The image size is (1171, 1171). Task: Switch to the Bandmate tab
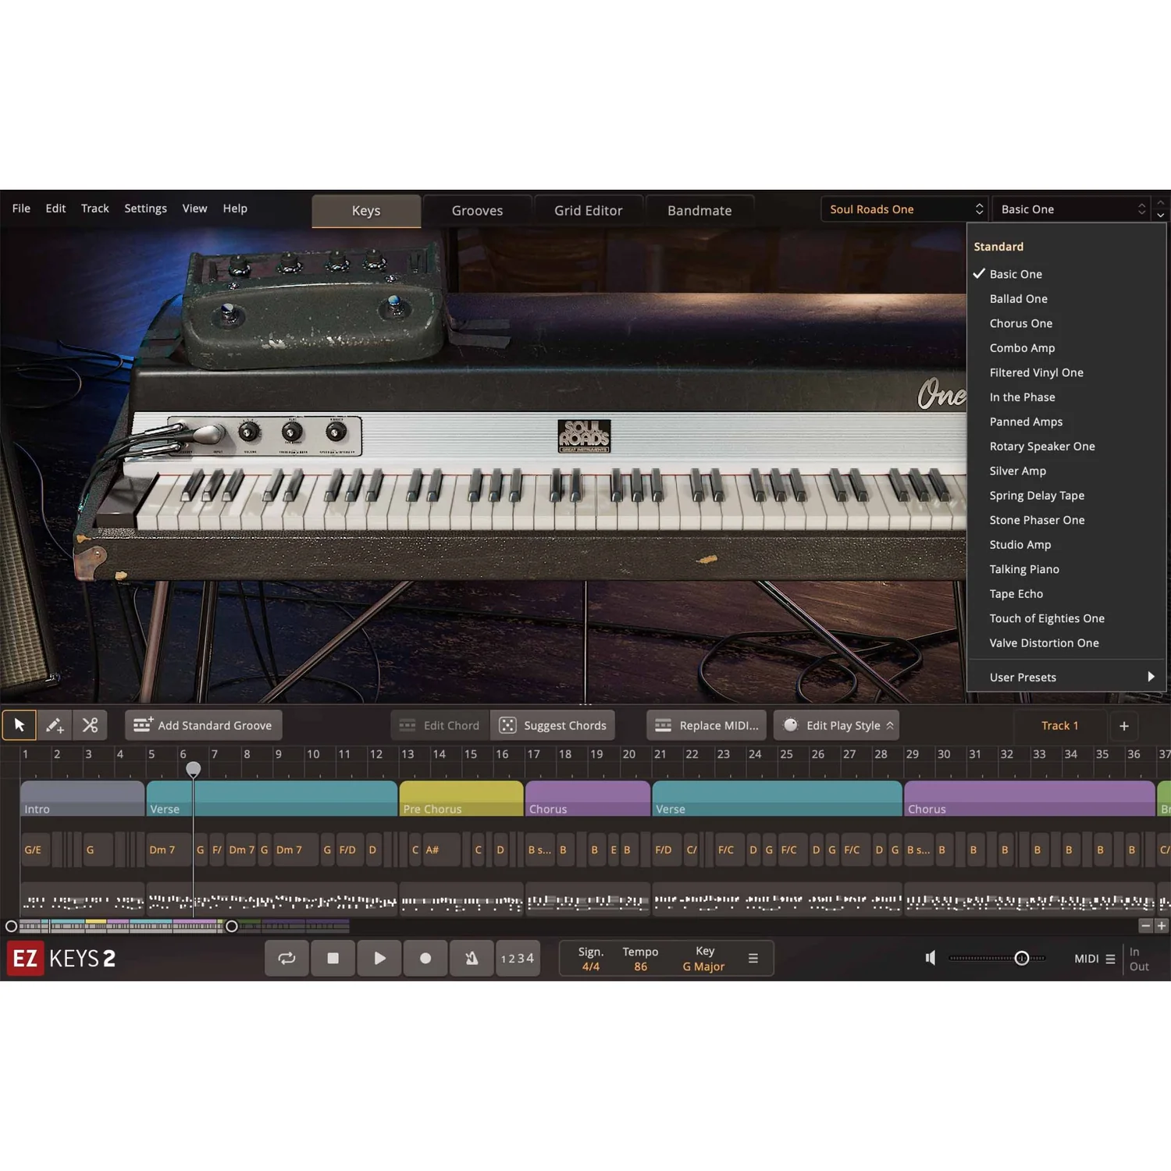coord(699,211)
